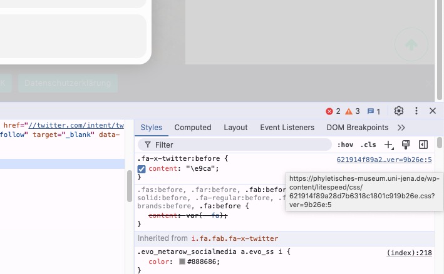Click the red error count badge

pos(333,111)
